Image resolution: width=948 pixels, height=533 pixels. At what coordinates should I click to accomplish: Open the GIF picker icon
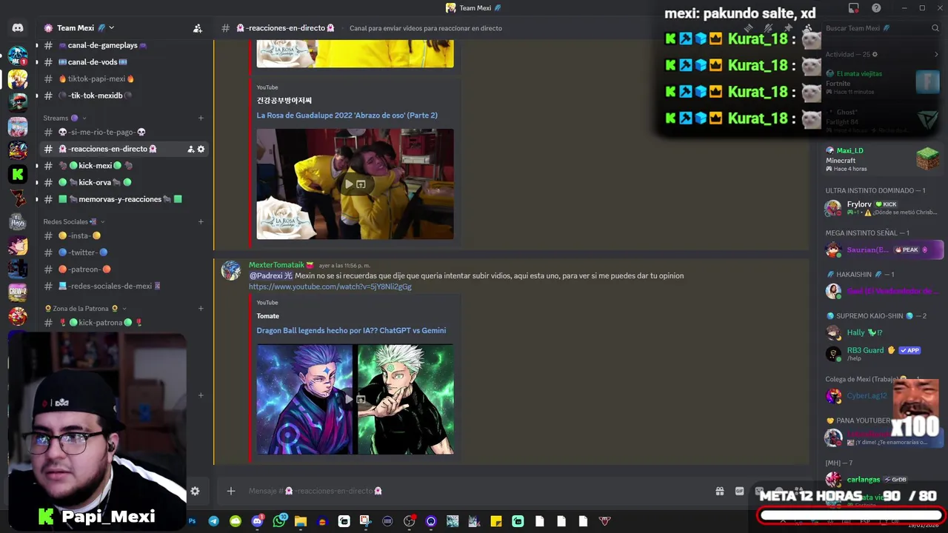point(739,491)
